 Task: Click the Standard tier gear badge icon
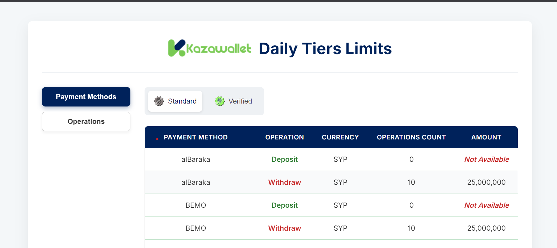tap(159, 101)
